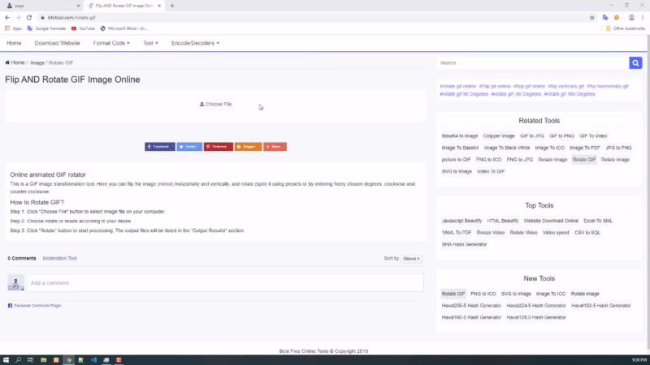The image size is (650, 365).
Task: Reload the page in browser
Action: click(x=28, y=17)
